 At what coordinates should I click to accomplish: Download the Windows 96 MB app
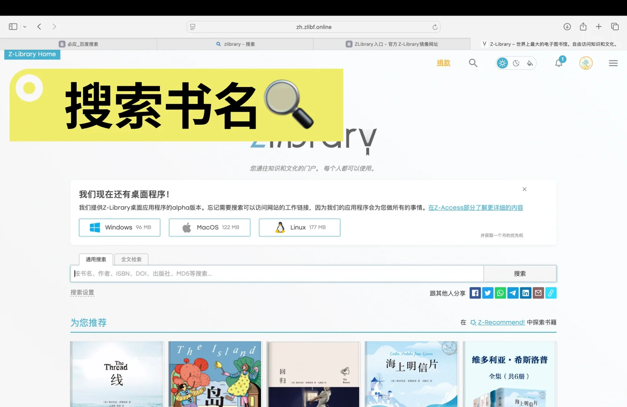pos(120,228)
